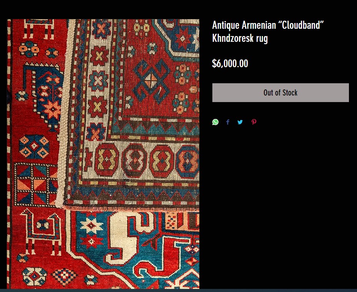357x292 pixels.
Task: Click the $6,000.00 price text
Action: [230, 63]
